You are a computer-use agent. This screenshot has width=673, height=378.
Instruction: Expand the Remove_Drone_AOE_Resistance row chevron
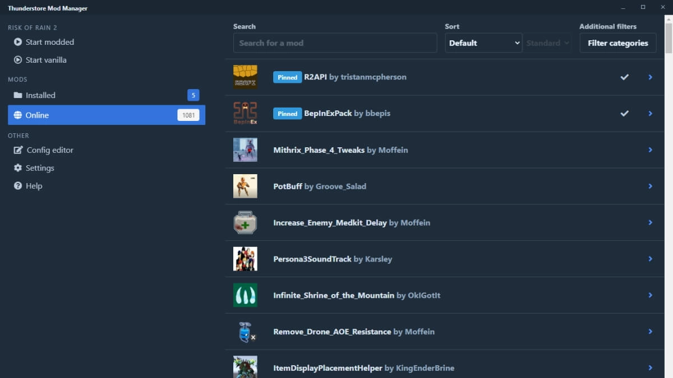651,332
